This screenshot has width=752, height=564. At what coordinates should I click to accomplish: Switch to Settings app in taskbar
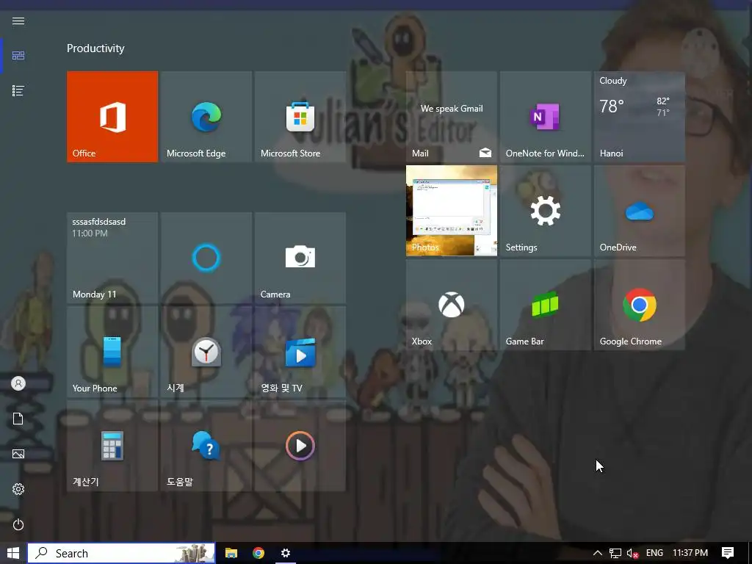(x=286, y=553)
